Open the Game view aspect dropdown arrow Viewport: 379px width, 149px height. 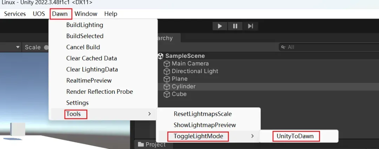click(18, 47)
